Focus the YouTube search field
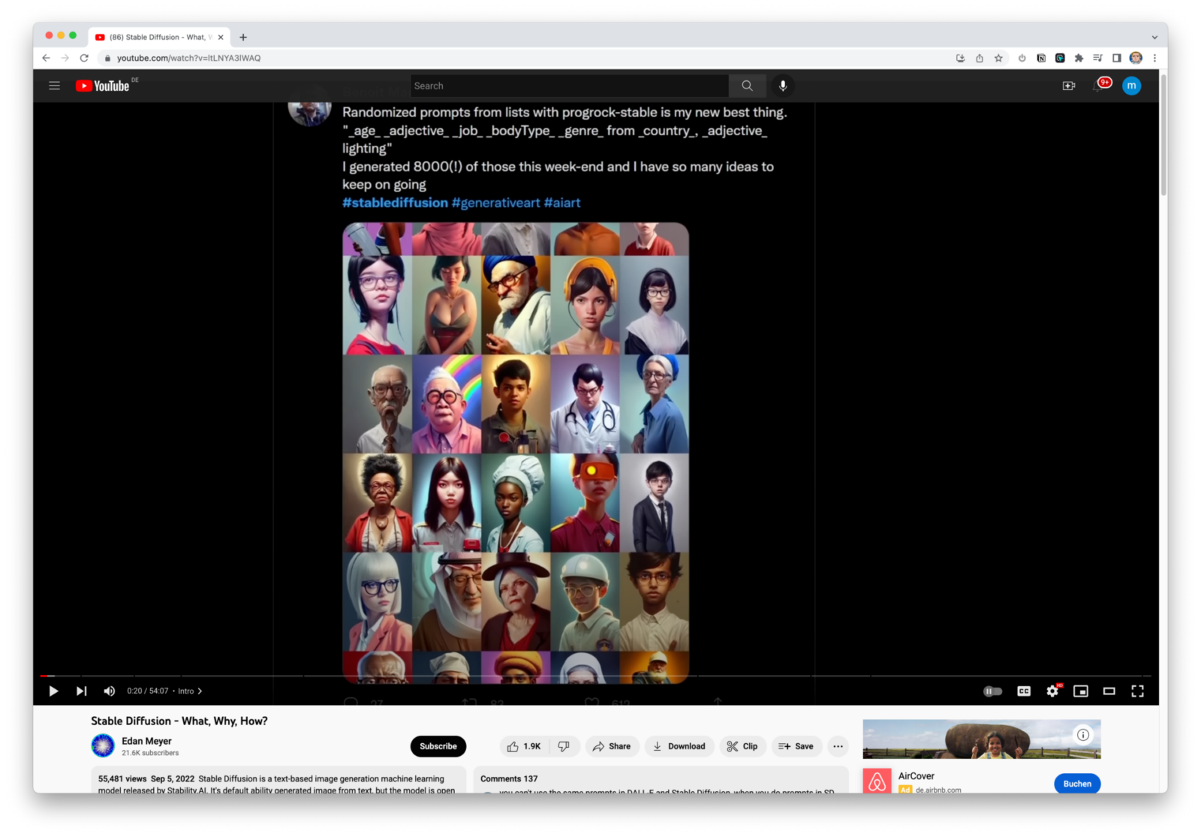Viewport: 1201px width, 837px height. point(569,86)
